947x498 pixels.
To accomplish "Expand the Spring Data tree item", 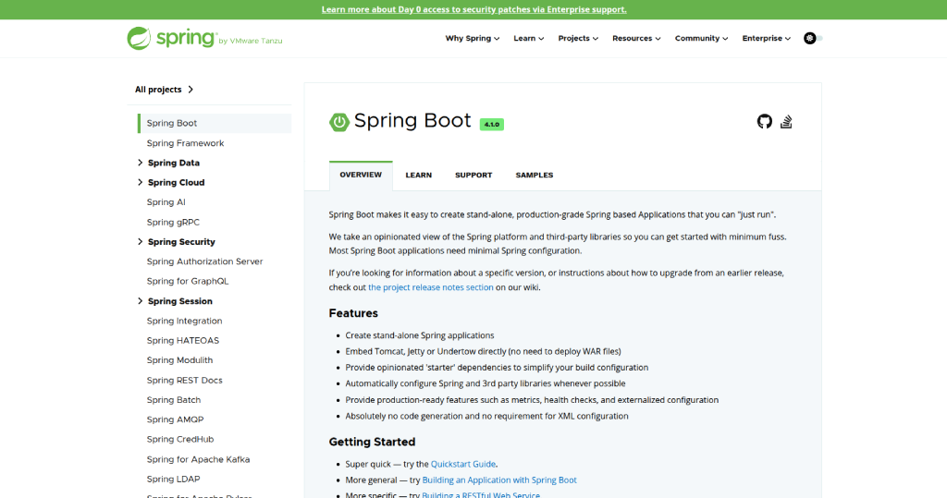I will (x=141, y=163).
